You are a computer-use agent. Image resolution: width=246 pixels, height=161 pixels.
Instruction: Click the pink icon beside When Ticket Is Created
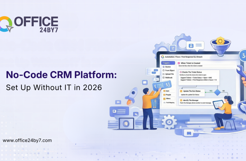179,63
